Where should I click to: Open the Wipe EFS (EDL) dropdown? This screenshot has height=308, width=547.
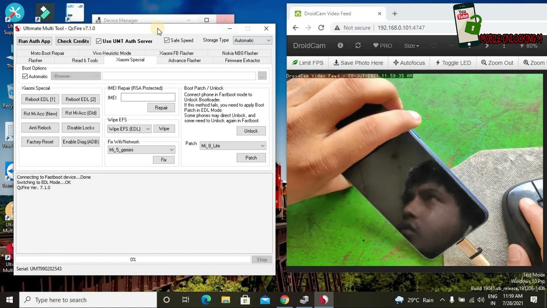129,129
